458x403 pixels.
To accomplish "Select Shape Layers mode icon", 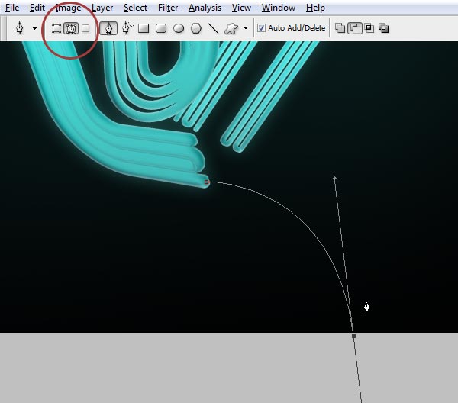I will 56,28.
